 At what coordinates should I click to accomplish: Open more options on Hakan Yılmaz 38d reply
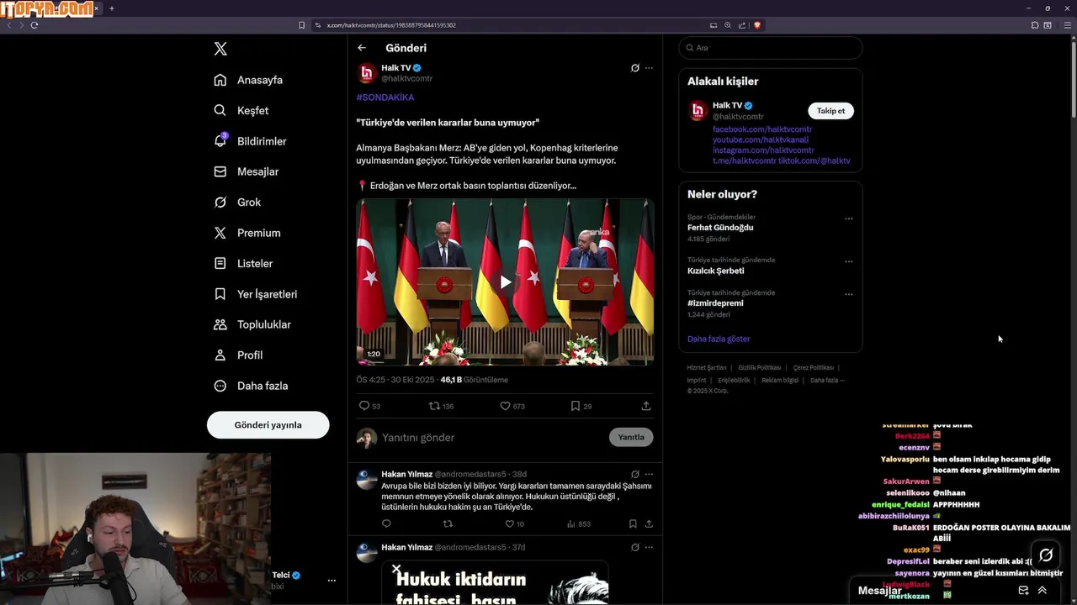649,474
